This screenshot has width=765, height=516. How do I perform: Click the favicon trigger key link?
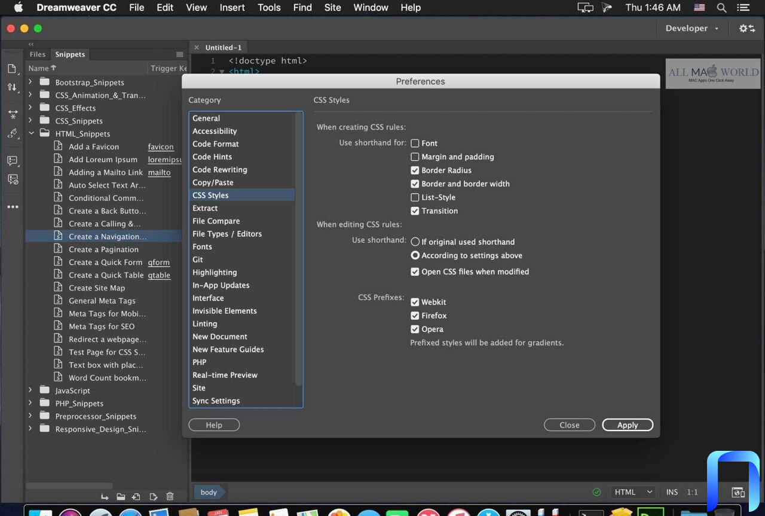coord(161,146)
